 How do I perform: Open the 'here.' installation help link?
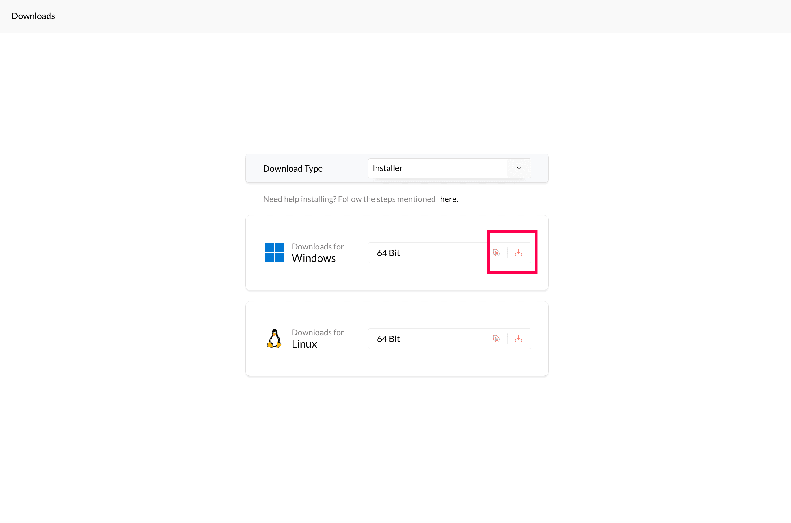tap(449, 199)
